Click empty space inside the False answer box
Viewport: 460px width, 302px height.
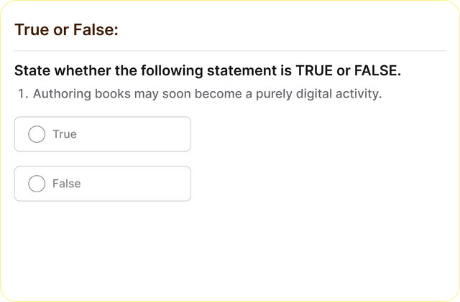pos(137,184)
